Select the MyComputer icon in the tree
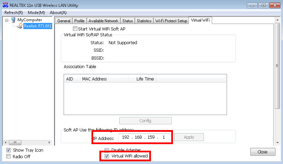 pos(13,20)
